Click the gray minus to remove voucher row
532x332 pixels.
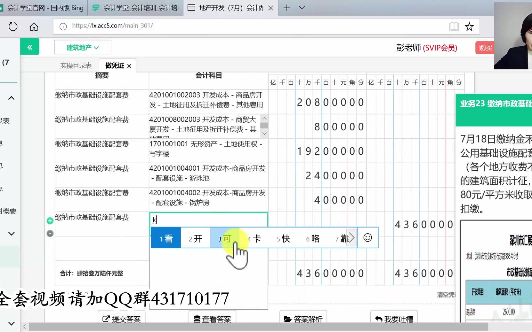tap(50, 234)
